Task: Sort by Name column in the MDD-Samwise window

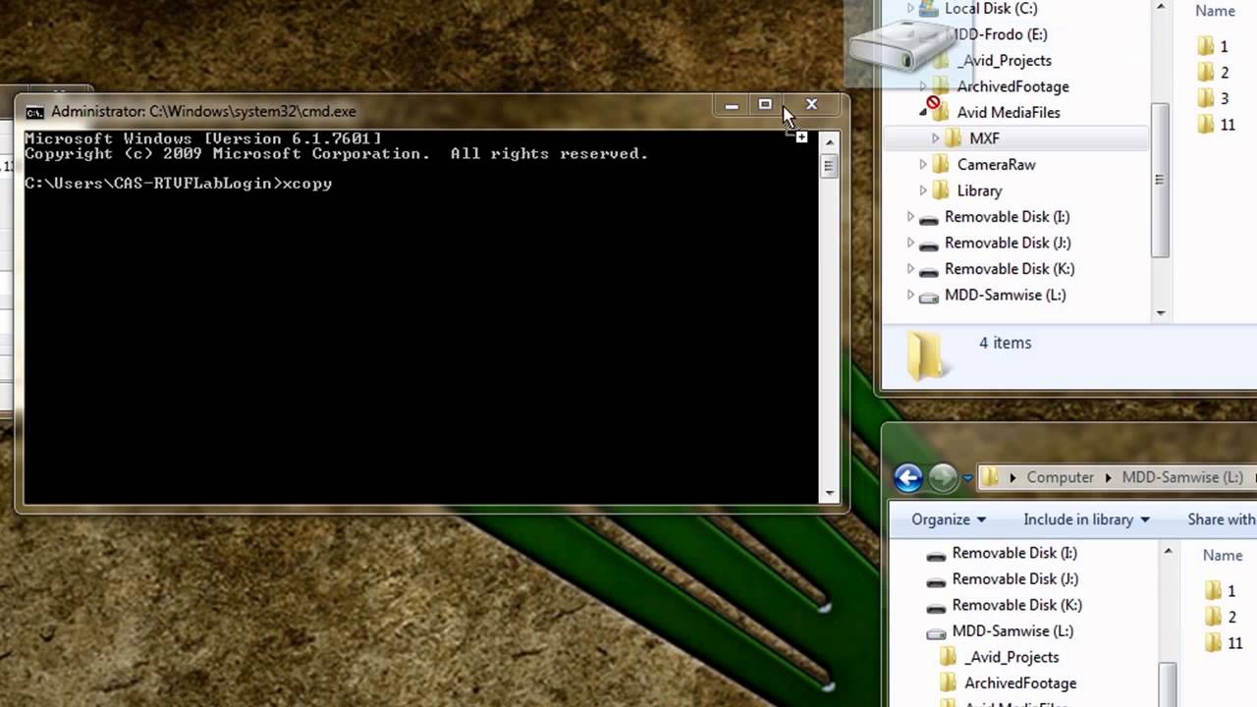Action: [1223, 555]
